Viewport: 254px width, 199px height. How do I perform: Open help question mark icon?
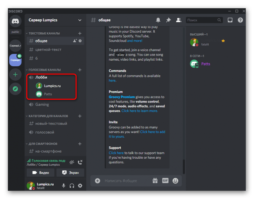(240, 20)
